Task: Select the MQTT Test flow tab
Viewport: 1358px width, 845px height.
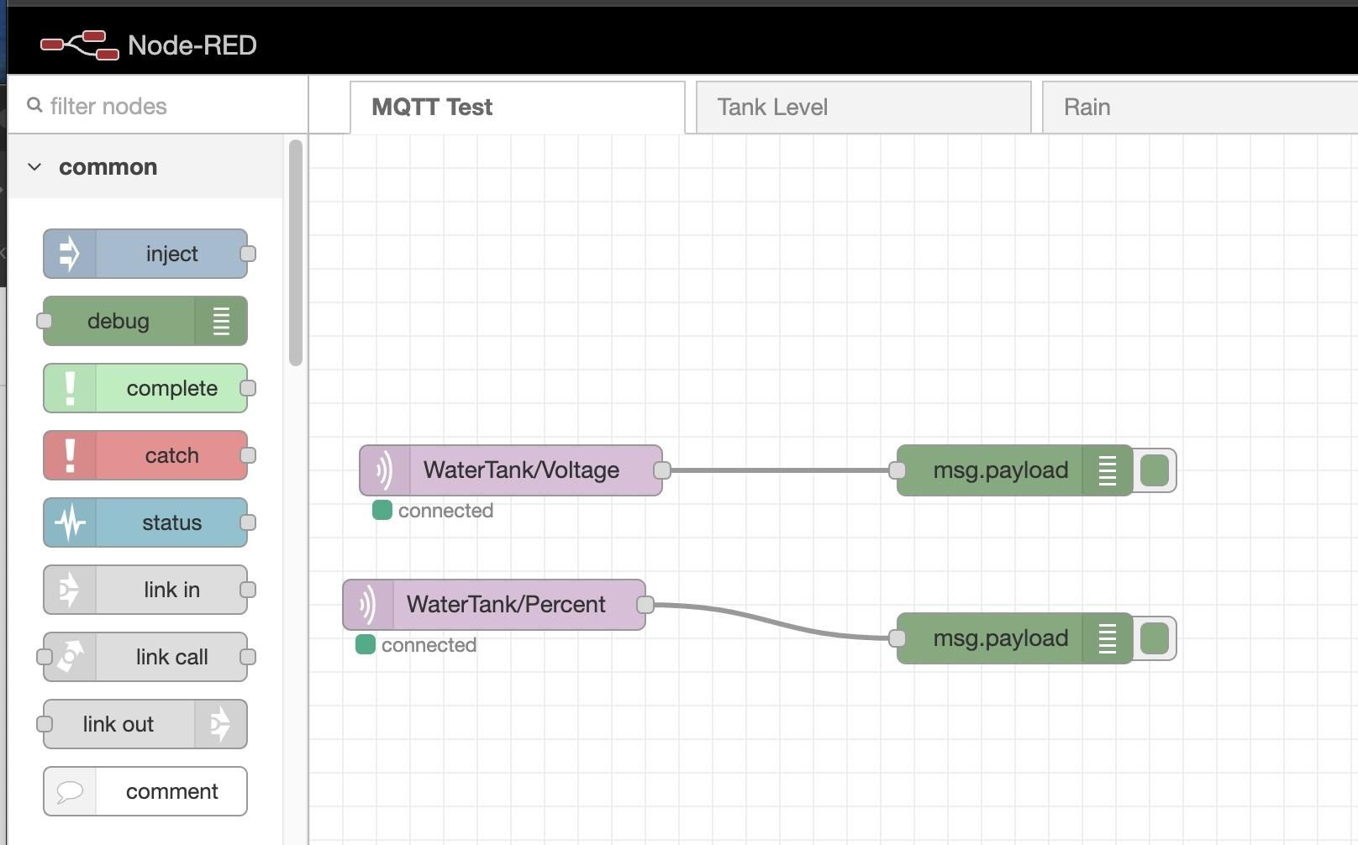Action: [431, 106]
